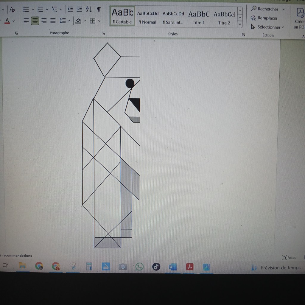Expand the line spacing dropdown
This screenshot has width=305, height=305.
coord(69,21)
